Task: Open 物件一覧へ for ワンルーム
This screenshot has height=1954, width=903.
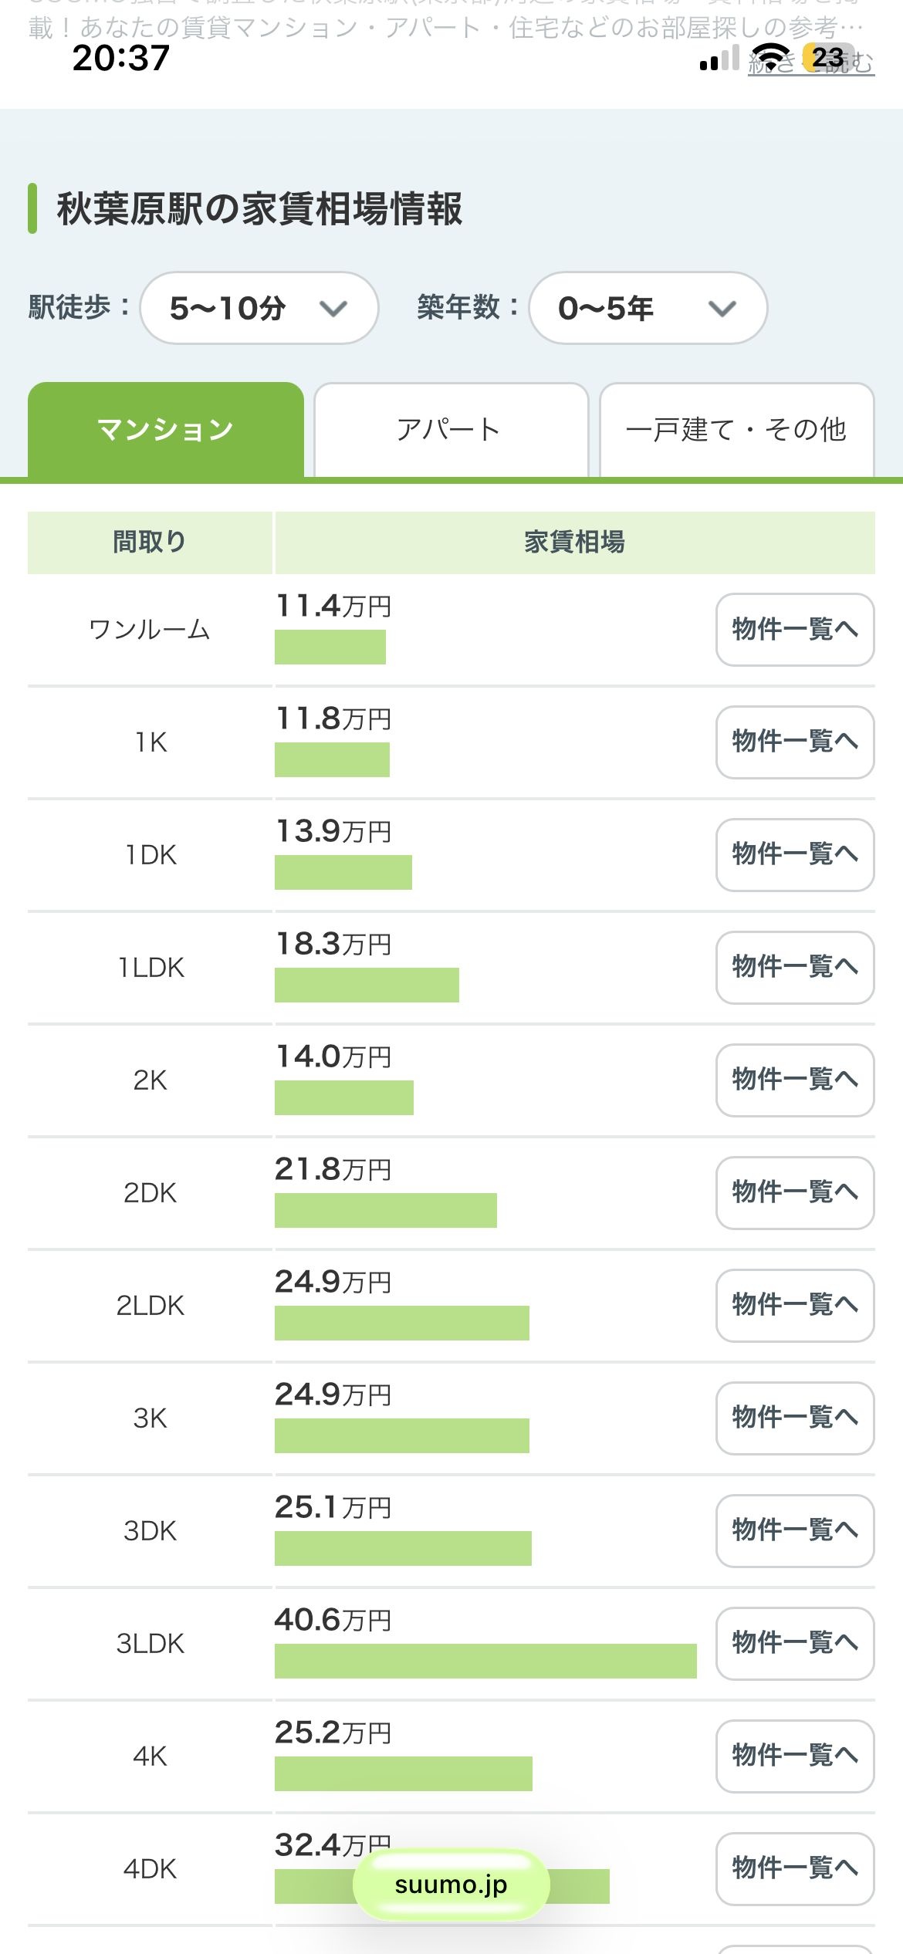Action: click(x=795, y=629)
